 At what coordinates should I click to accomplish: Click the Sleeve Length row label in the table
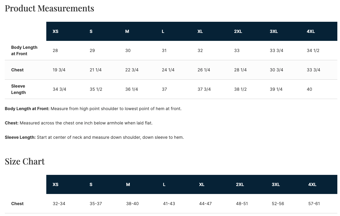tap(18, 89)
